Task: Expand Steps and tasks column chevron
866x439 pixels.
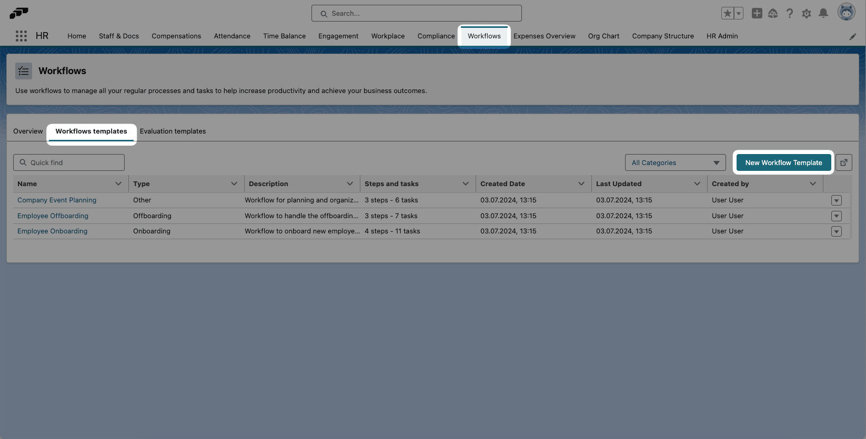Action: click(466, 183)
